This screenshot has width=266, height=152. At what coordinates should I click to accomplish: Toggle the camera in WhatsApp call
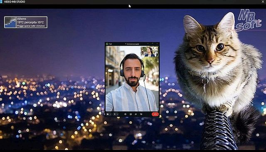tap(108, 114)
